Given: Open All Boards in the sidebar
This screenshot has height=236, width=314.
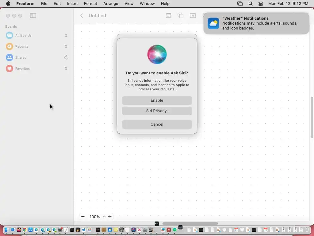Looking at the screenshot, I should tap(37, 35).
